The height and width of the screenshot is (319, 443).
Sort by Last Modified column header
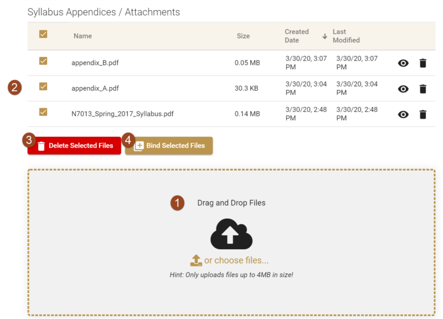point(346,36)
